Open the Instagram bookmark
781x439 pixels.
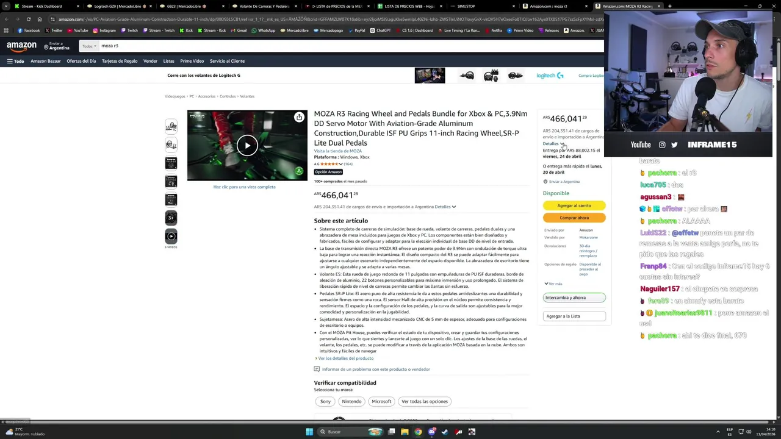point(104,30)
